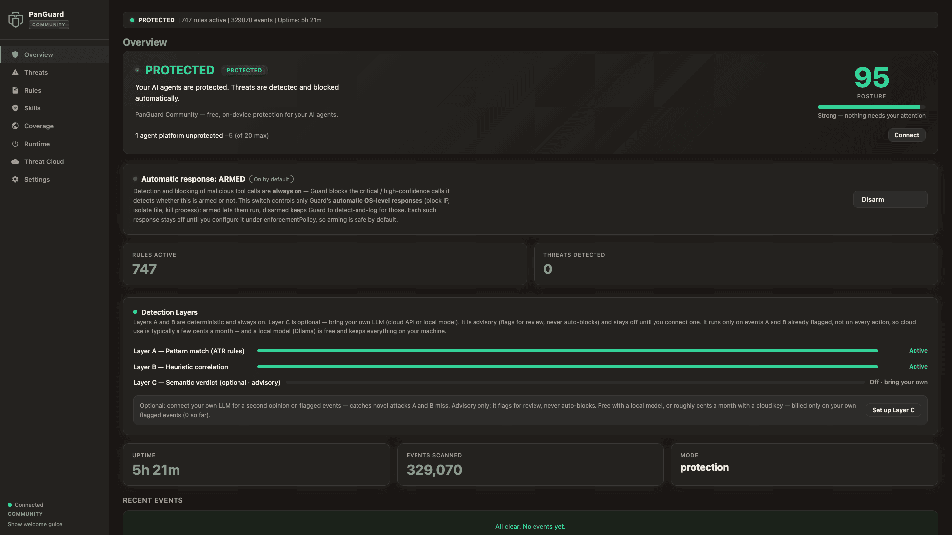Click the Coverage globe icon
Image resolution: width=952 pixels, height=535 pixels.
15,126
